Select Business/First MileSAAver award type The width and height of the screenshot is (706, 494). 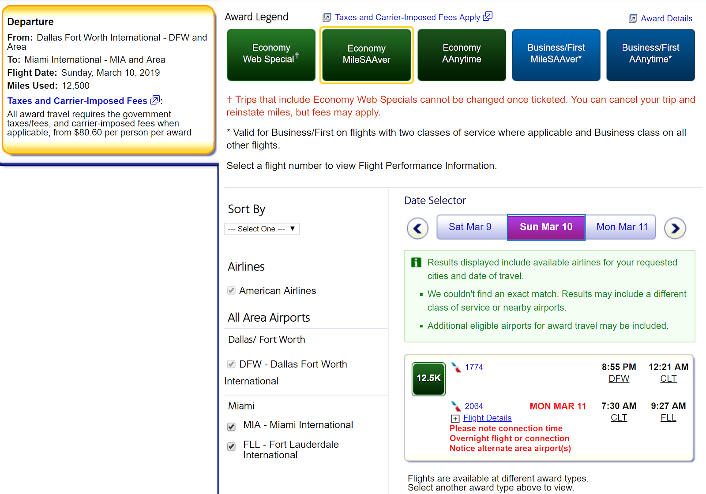tap(556, 55)
